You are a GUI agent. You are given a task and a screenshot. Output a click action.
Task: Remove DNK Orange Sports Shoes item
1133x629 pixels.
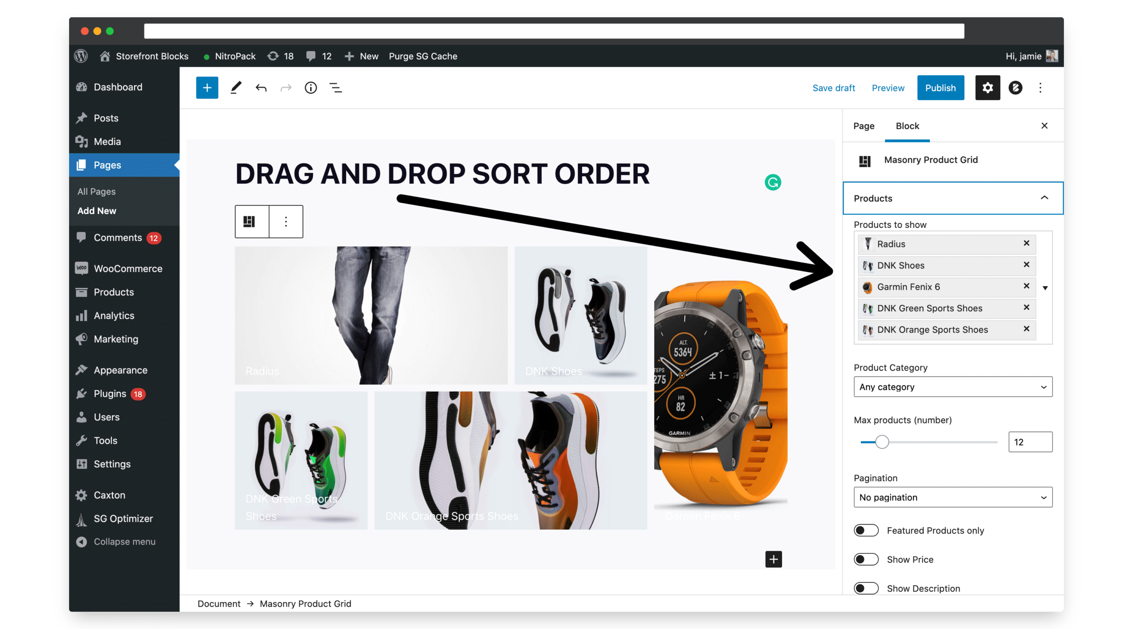1026,328
